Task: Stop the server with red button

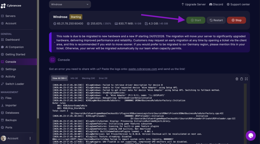Action: point(236,20)
